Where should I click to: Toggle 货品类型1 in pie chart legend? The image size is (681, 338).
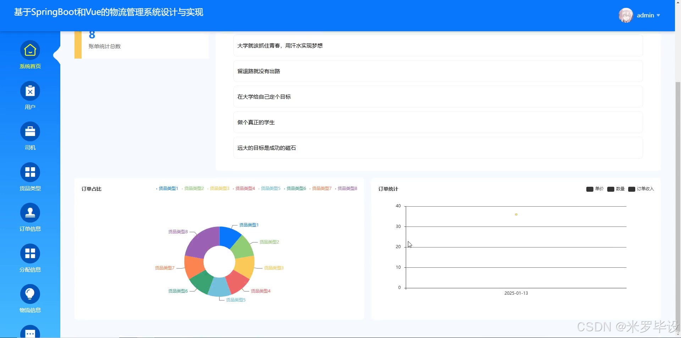(x=167, y=189)
